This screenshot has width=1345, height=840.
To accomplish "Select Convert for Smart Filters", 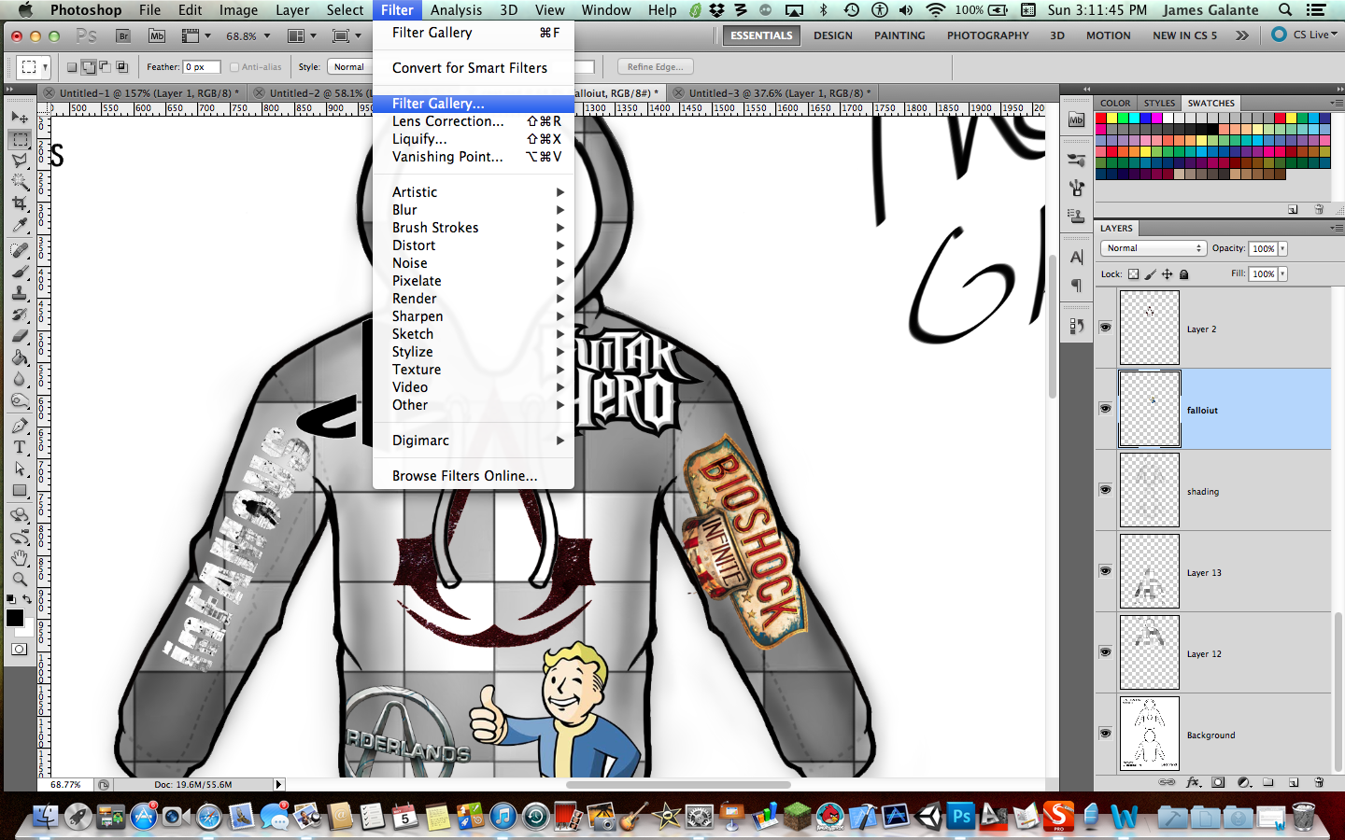I will [473, 68].
